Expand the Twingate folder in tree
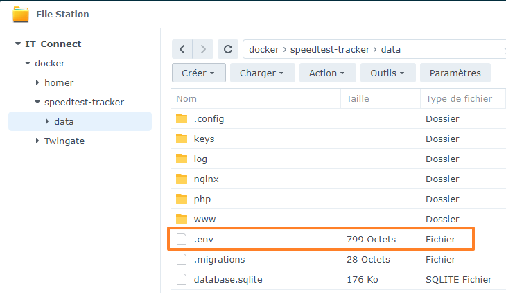The width and height of the screenshot is (506, 293). [37, 141]
